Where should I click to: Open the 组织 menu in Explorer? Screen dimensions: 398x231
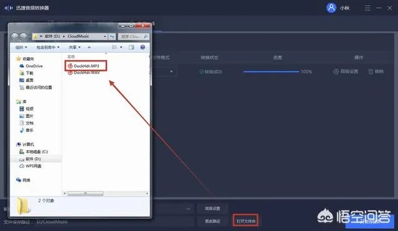pyautogui.click(x=21, y=47)
